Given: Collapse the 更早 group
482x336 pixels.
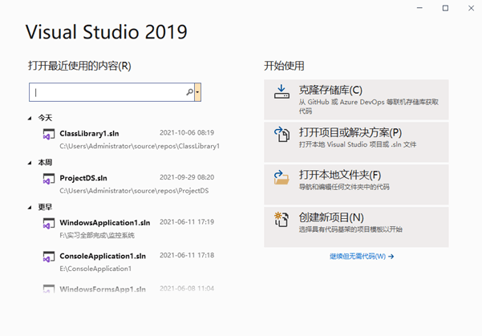Looking at the screenshot, I should pos(30,208).
